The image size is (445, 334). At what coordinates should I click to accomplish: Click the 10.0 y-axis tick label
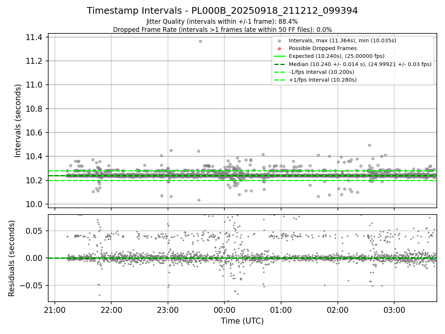(x=34, y=204)
